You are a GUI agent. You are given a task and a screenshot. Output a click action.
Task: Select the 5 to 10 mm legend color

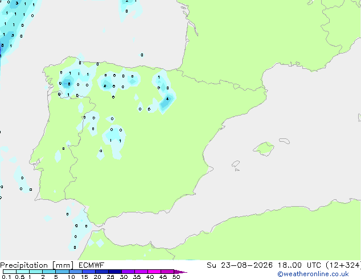click(62, 272)
